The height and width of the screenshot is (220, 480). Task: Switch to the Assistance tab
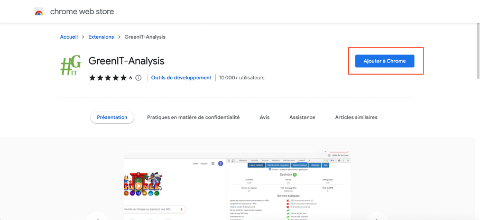tap(302, 117)
